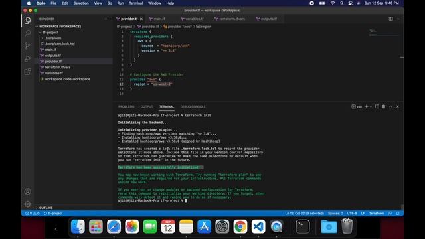The image size is (425, 239).
Task: Collapse the WORKSPACE (WORKSPACE) section
Action: (x=60, y=27)
